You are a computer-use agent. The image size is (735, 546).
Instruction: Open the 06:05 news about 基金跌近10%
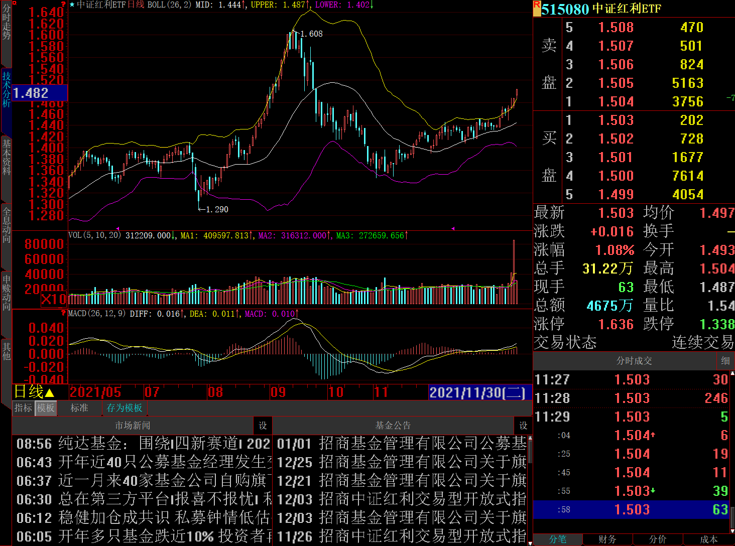point(142,536)
